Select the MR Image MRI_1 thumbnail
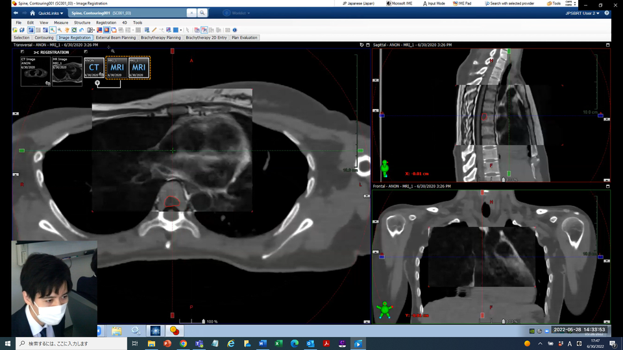 [x=67, y=71]
